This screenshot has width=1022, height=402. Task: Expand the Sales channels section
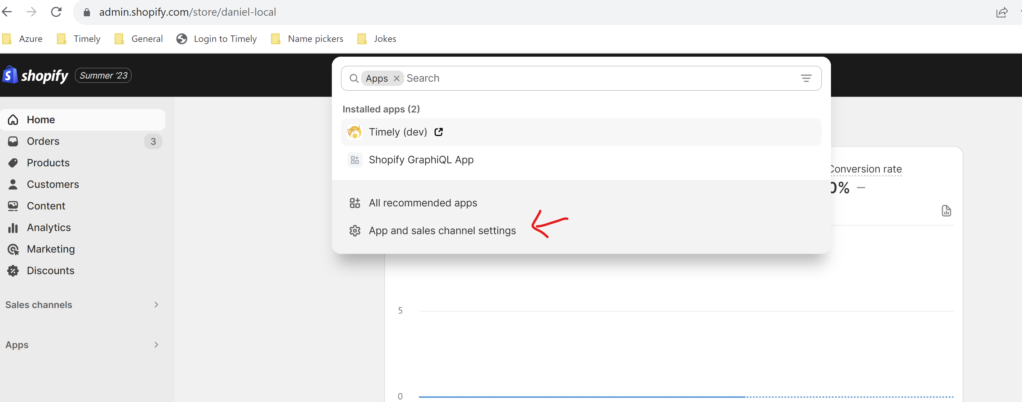coord(83,305)
